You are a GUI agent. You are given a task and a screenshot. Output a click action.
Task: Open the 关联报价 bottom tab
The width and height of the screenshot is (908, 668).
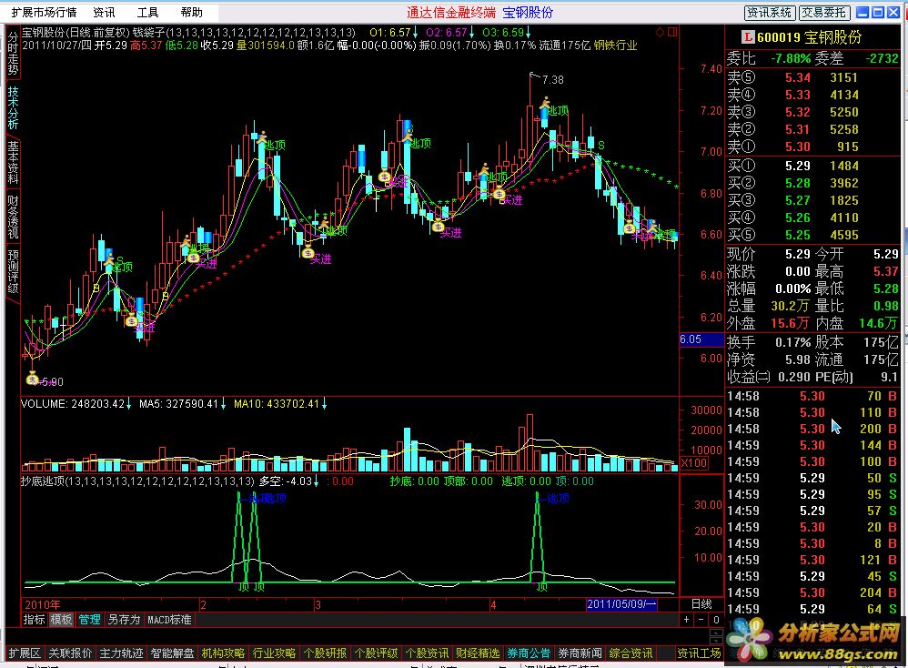click(x=70, y=653)
